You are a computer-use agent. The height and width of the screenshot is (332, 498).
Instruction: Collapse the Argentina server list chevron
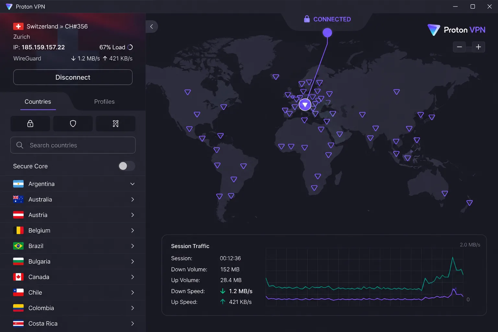132,184
